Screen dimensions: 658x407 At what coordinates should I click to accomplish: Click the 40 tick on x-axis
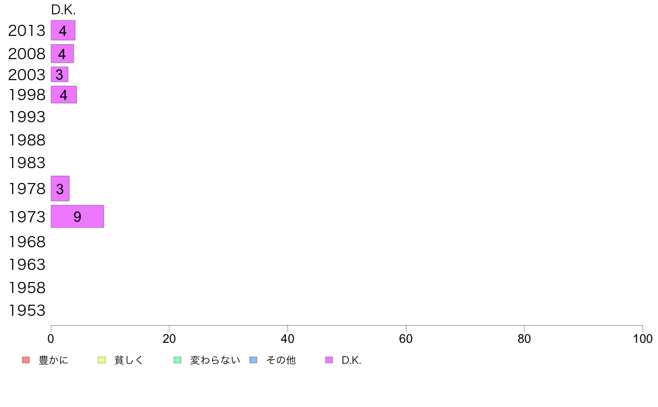click(287, 338)
